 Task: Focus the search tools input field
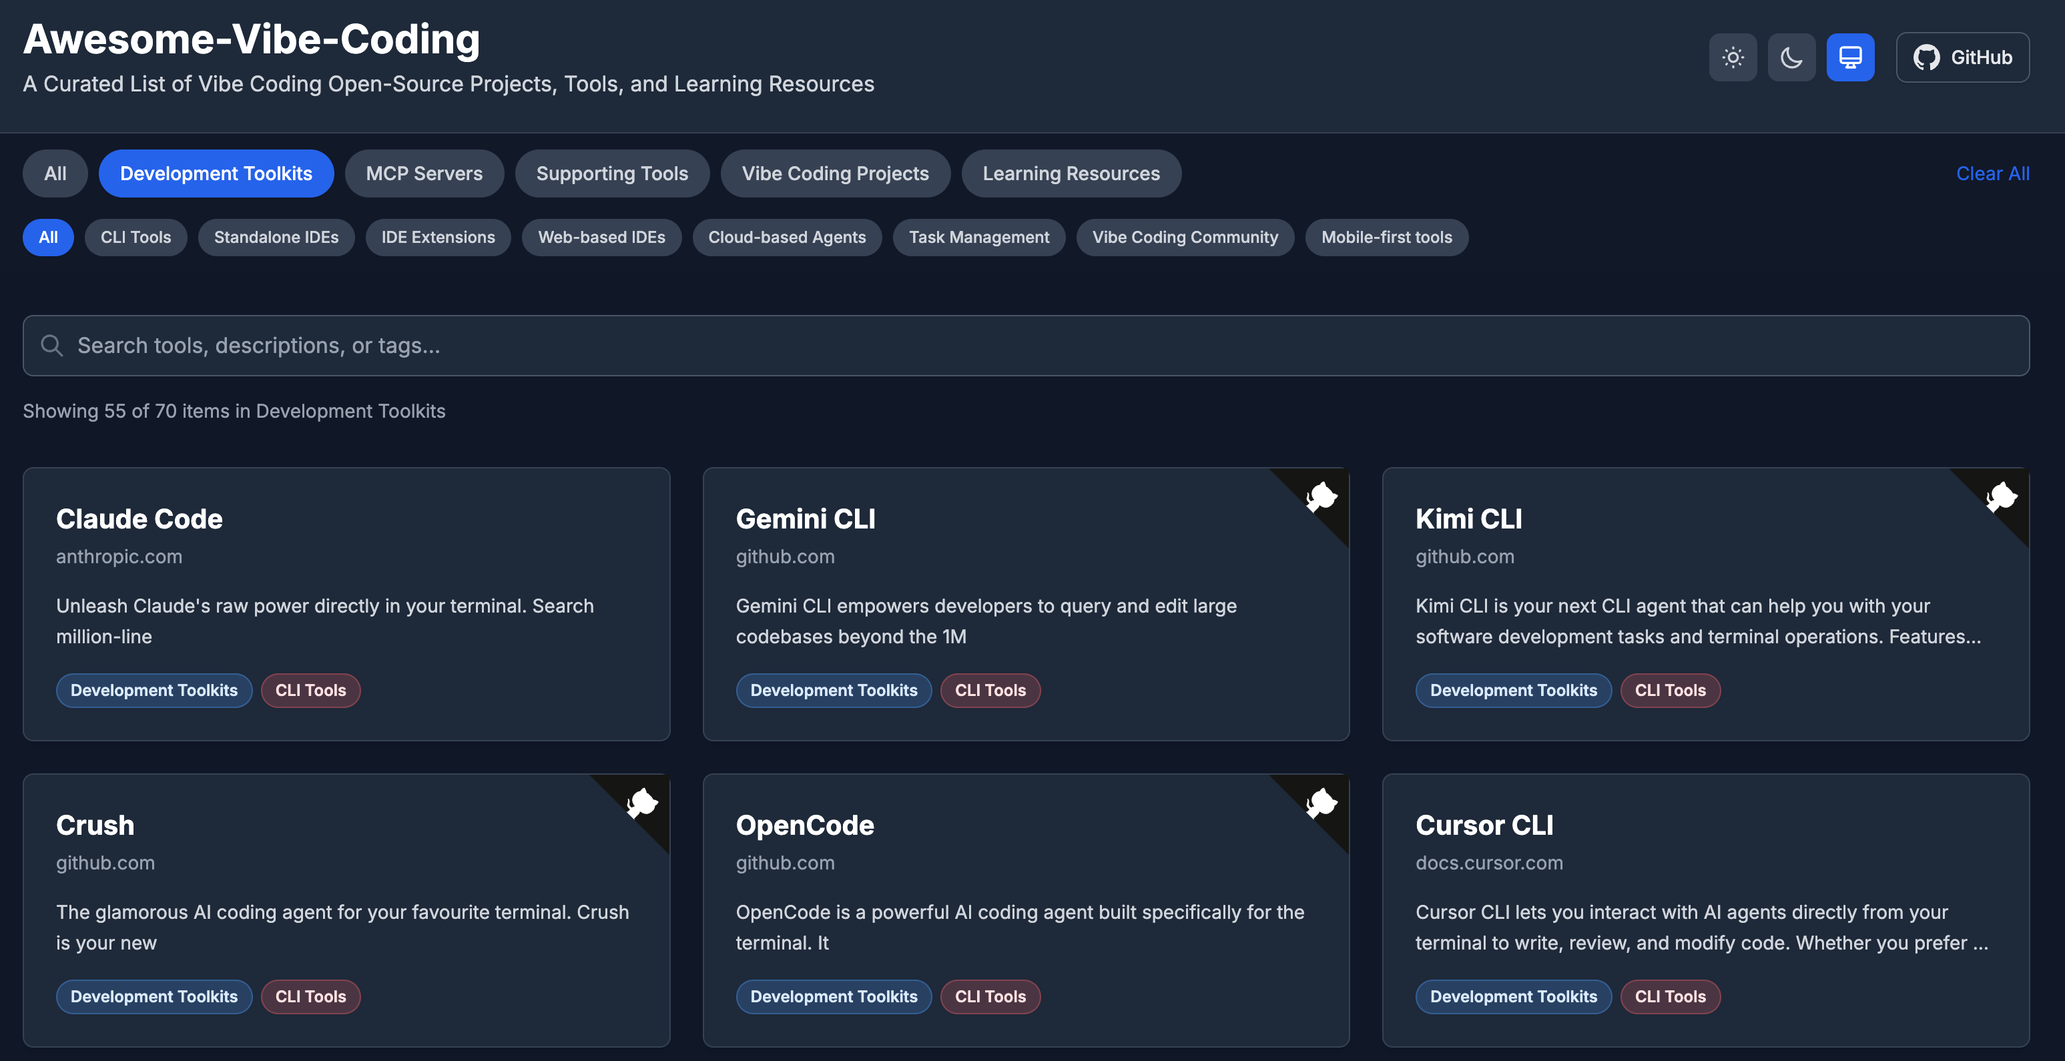point(1026,346)
